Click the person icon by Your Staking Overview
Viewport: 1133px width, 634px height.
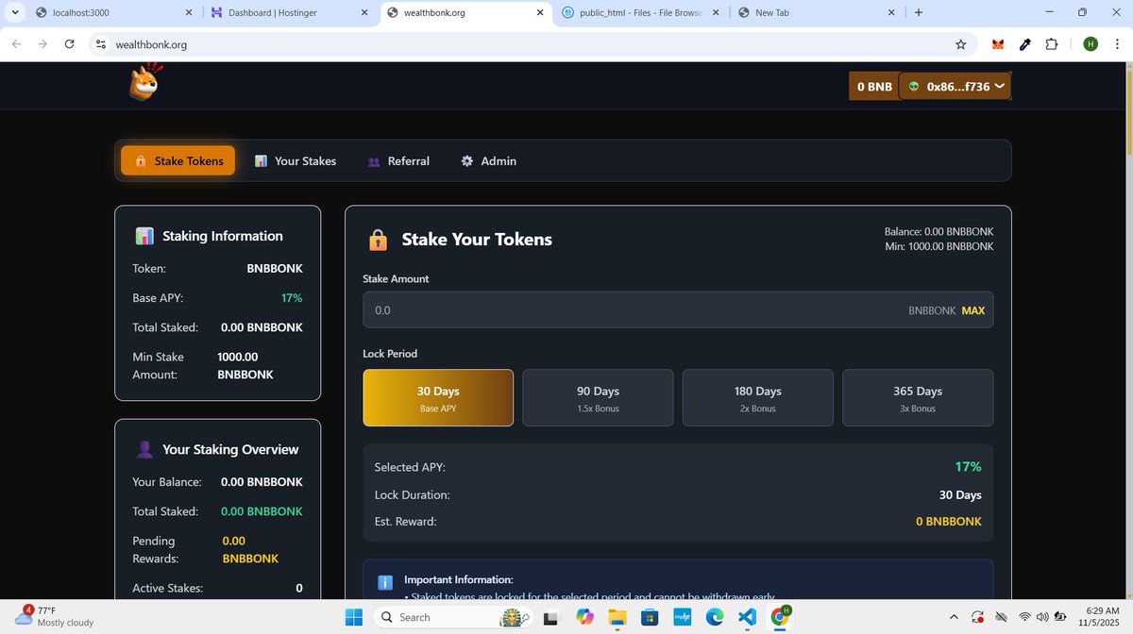144,449
